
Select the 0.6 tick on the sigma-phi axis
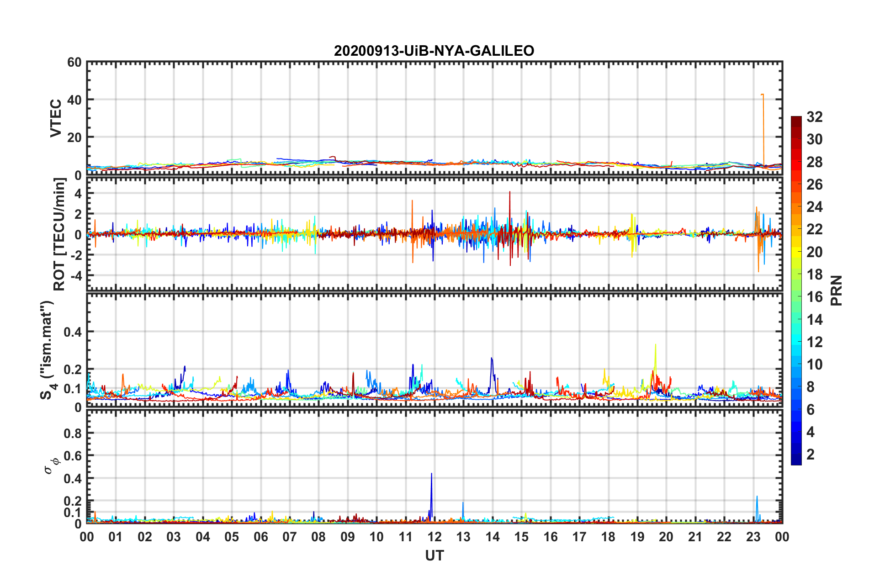73,456
